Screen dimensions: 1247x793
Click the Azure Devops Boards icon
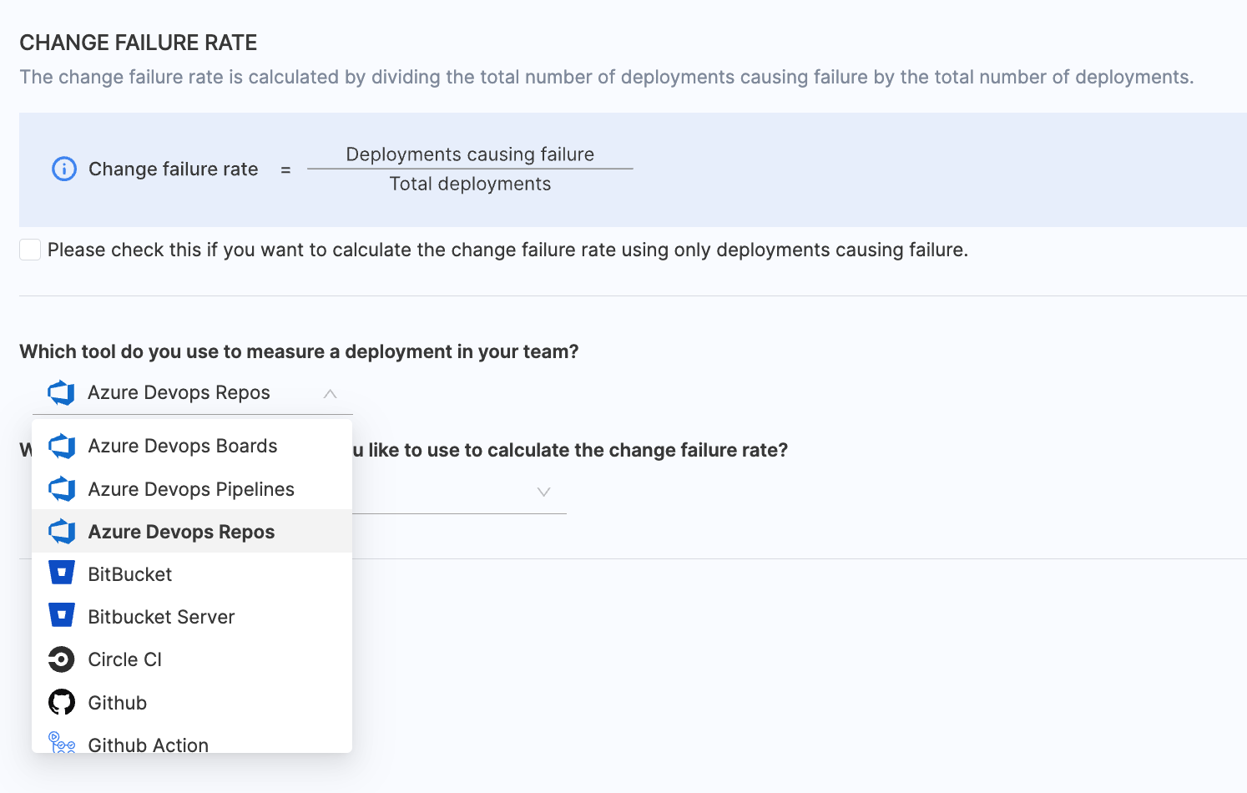[x=62, y=447]
